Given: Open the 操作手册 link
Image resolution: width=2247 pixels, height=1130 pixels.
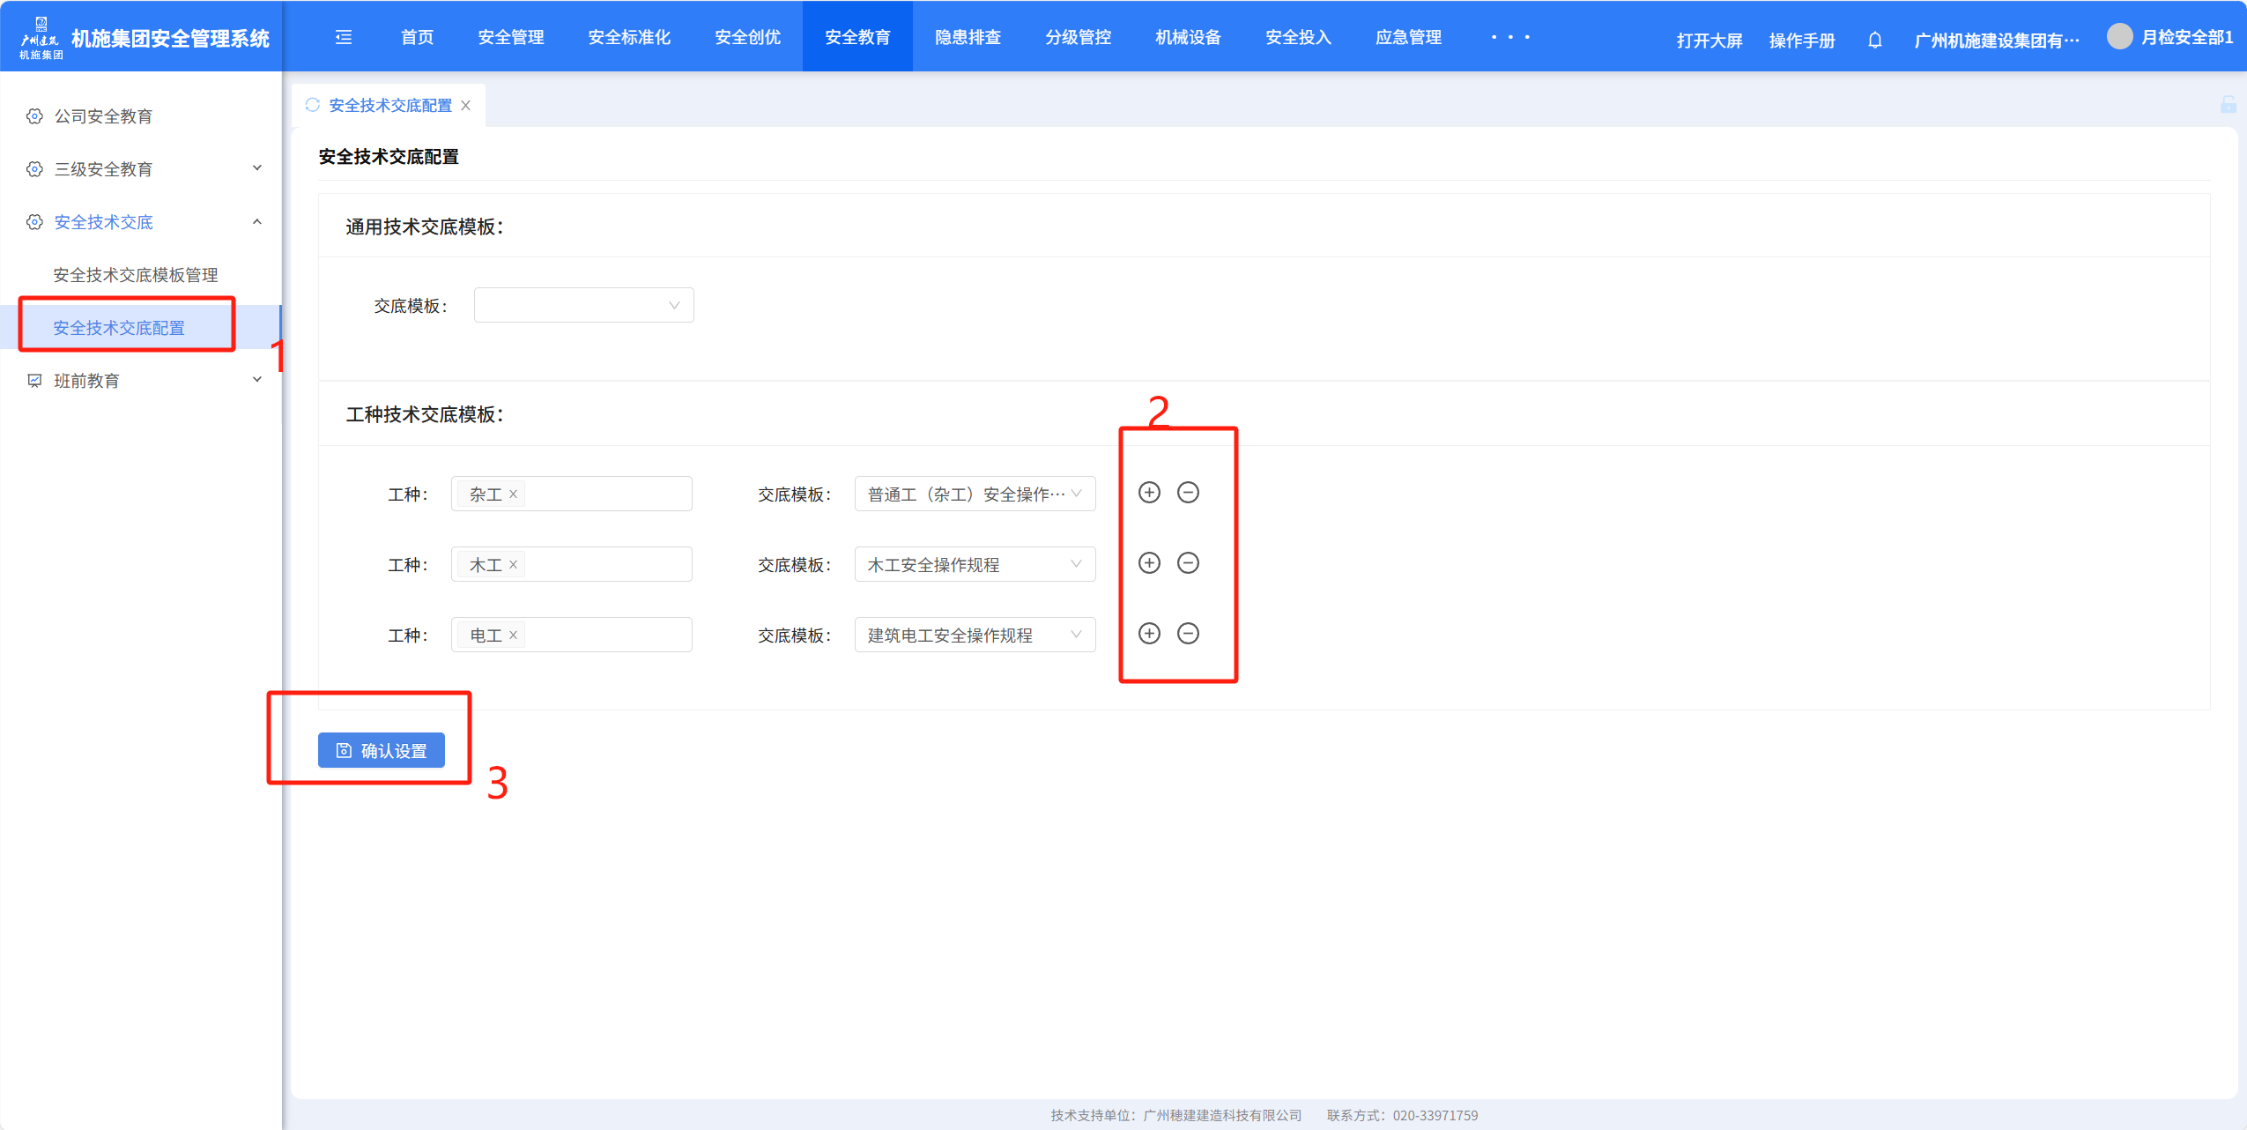Looking at the screenshot, I should click(x=1801, y=41).
